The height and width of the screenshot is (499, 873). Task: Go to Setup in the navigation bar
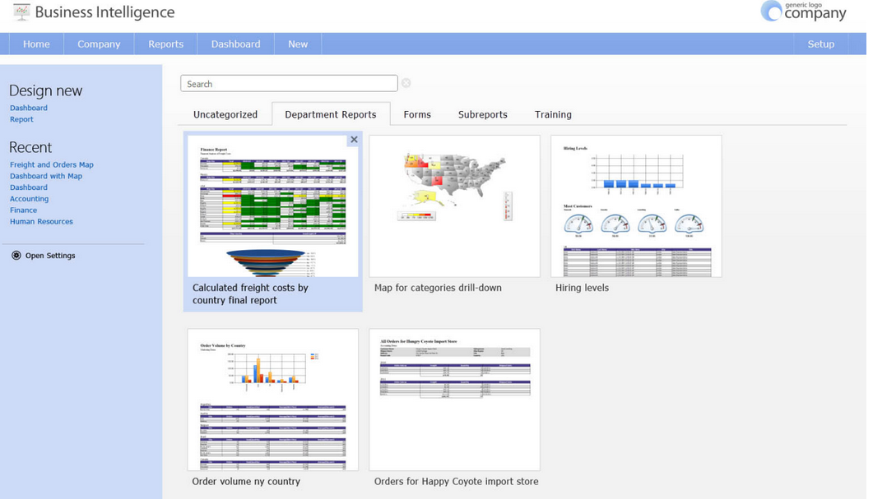(820, 44)
